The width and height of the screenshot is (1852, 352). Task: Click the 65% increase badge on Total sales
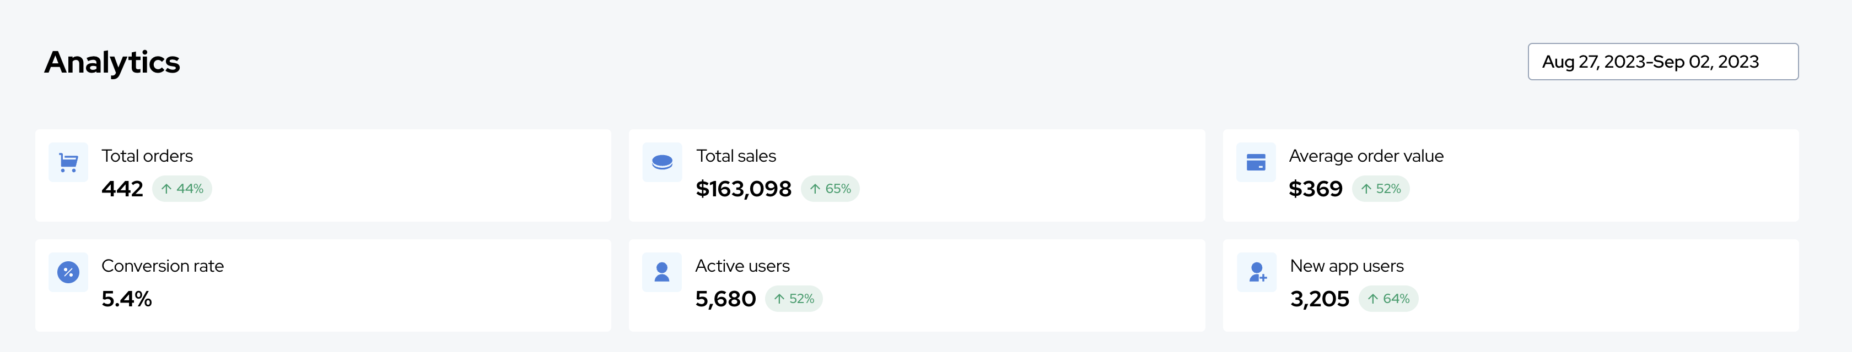point(831,189)
